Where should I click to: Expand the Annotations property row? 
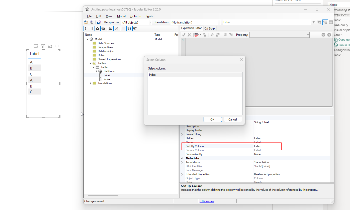click(182, 162)
